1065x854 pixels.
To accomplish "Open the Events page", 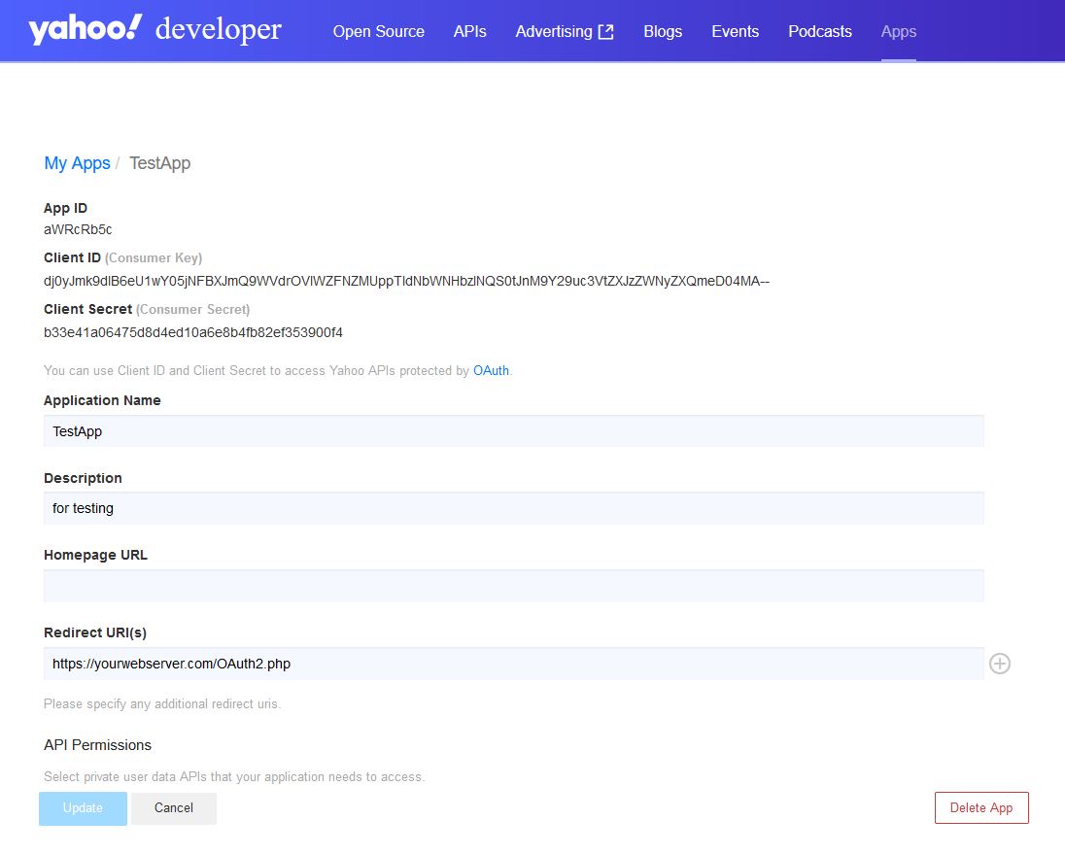I will click(x=735, y=31).
